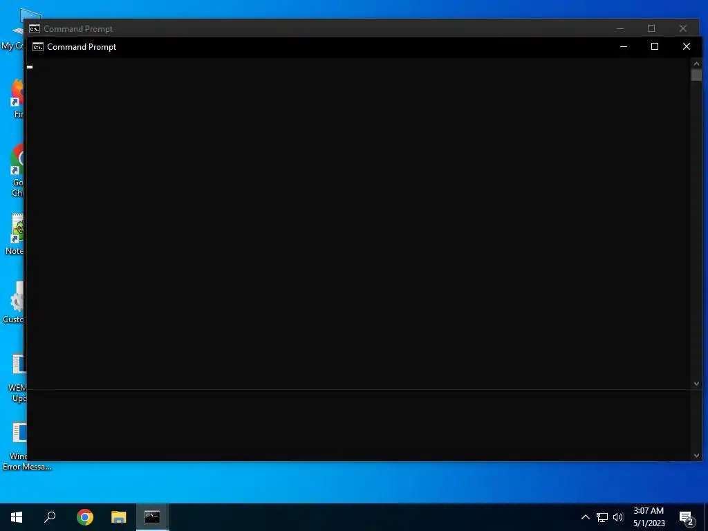Select the Firefox desktop shortcut
This screenshot has height=531, width=708.
pyautogui.click(x=18, y=98)
